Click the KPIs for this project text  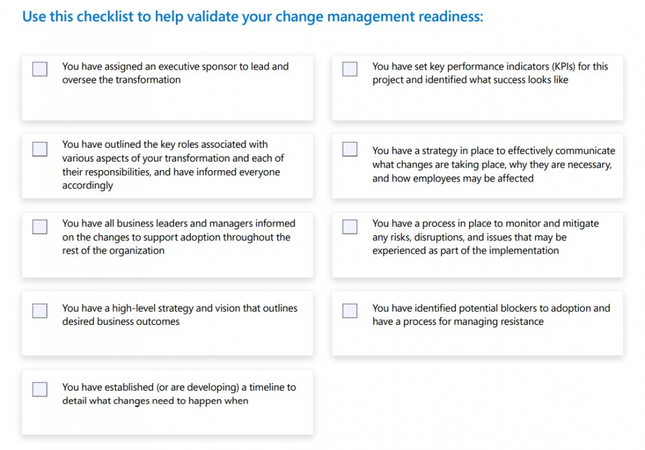click(490, 73)
